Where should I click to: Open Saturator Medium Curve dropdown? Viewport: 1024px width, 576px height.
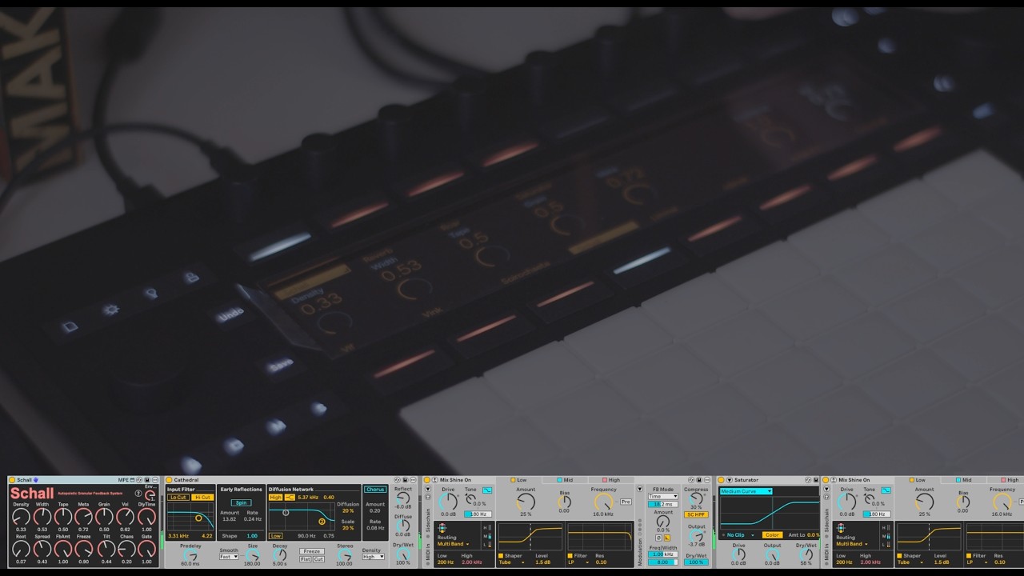(746, 491)
